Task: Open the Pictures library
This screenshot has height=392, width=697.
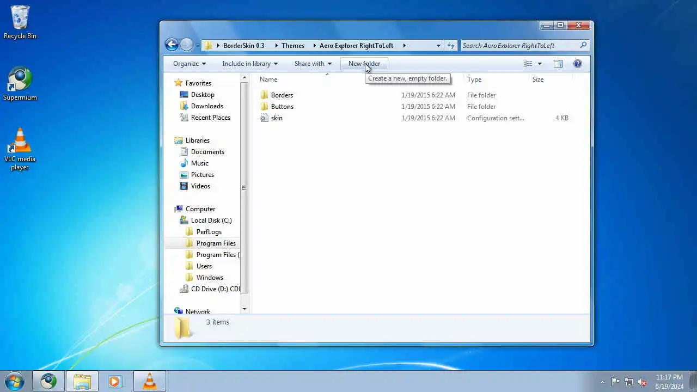Action: (202, 174)
